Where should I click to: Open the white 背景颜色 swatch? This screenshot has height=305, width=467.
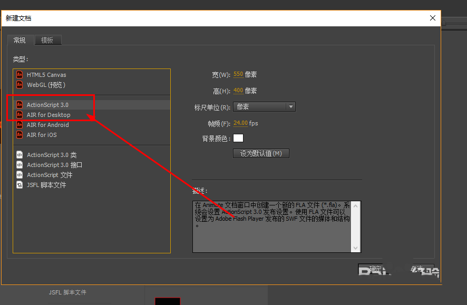238,138
